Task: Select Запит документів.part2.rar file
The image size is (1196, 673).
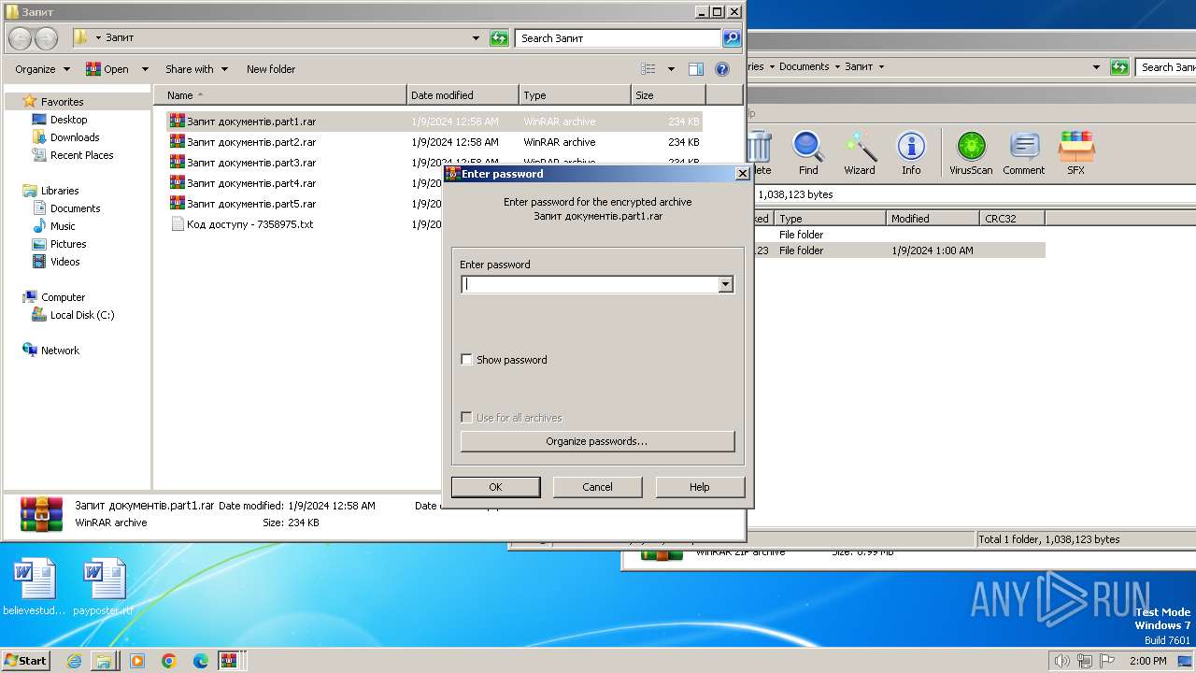Action: 434,142
